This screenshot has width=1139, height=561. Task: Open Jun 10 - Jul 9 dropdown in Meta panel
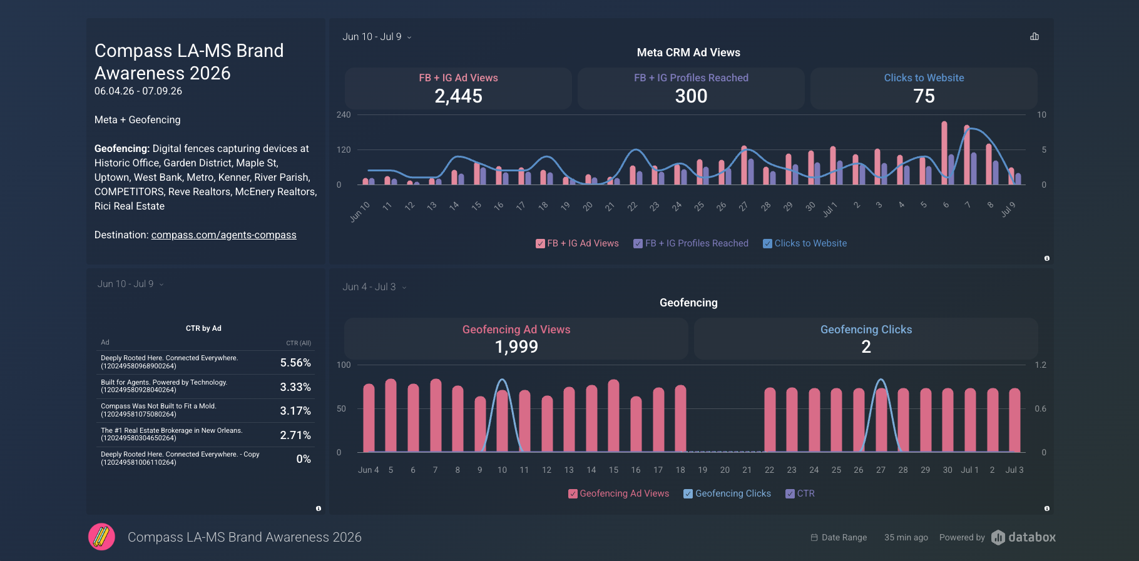pyautogui.click(x=377, y=37)
